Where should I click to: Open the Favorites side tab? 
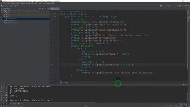tap(1, 98)
